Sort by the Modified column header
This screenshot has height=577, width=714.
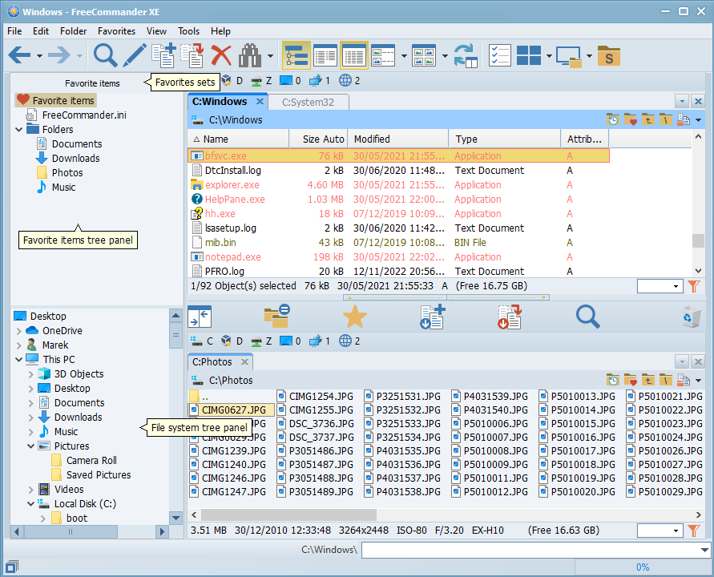coord(398,139)
